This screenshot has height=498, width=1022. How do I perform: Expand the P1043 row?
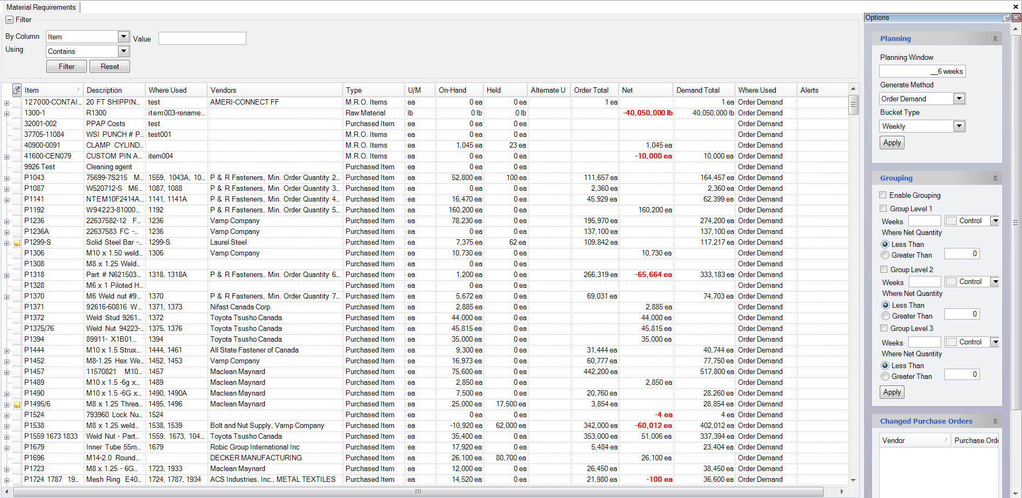(7, 178)
